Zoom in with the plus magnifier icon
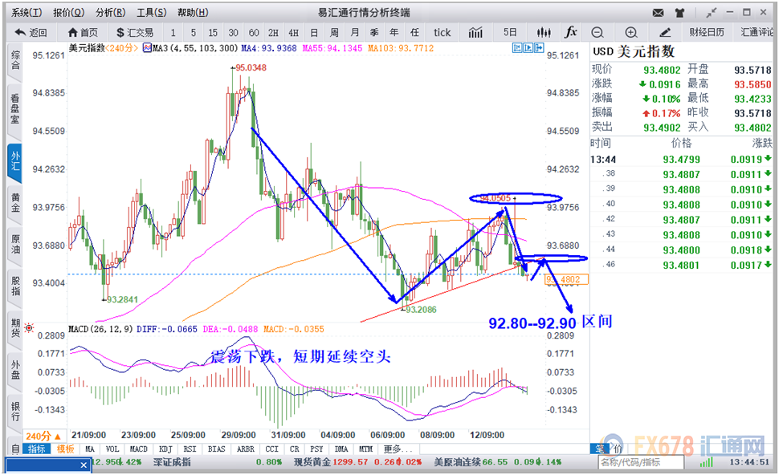The width and height of the screenshot is (779, 475). (631, 33)
